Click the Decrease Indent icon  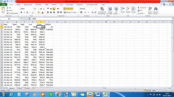tap(58, 12)
